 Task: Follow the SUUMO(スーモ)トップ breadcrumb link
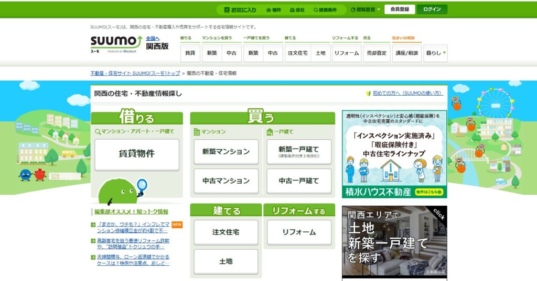135,73
